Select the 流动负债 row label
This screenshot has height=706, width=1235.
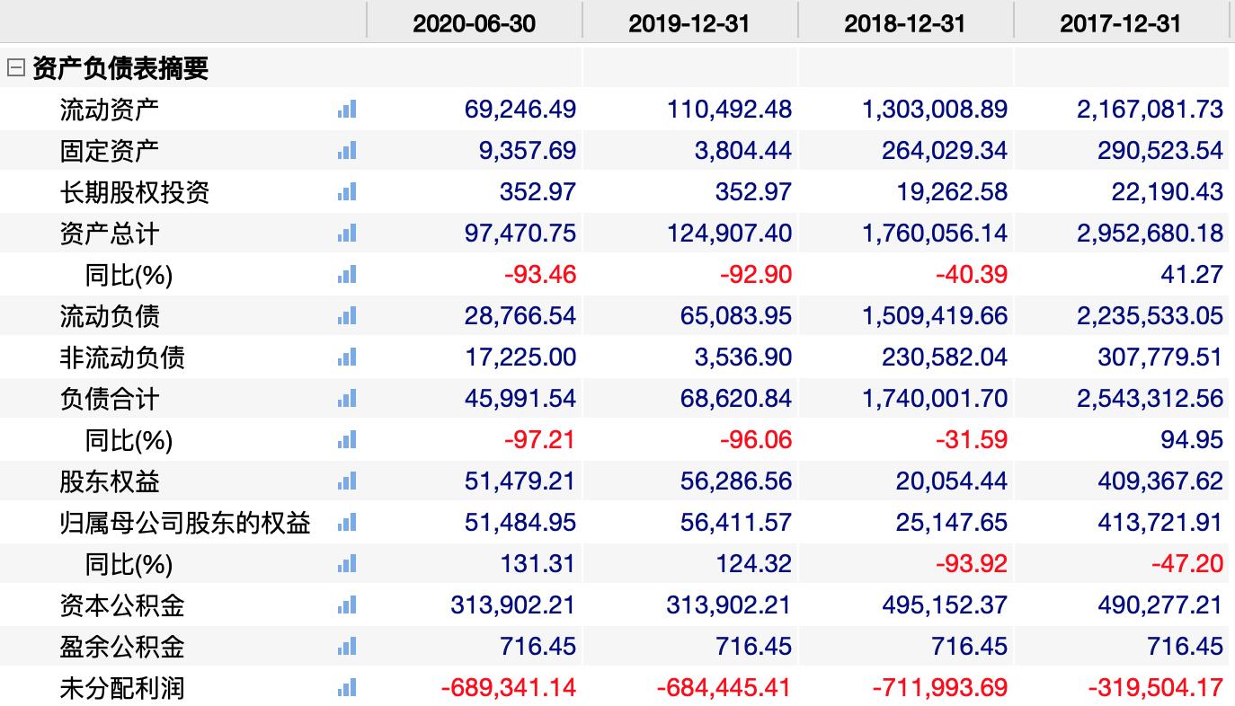click(x=110, y=316)
